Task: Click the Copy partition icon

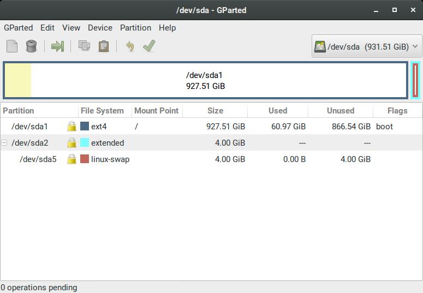Action: click(84, 46)
